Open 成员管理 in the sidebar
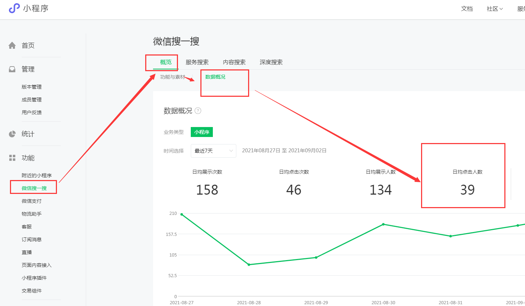Screen dimensions: 525x306 click(32, 100)
